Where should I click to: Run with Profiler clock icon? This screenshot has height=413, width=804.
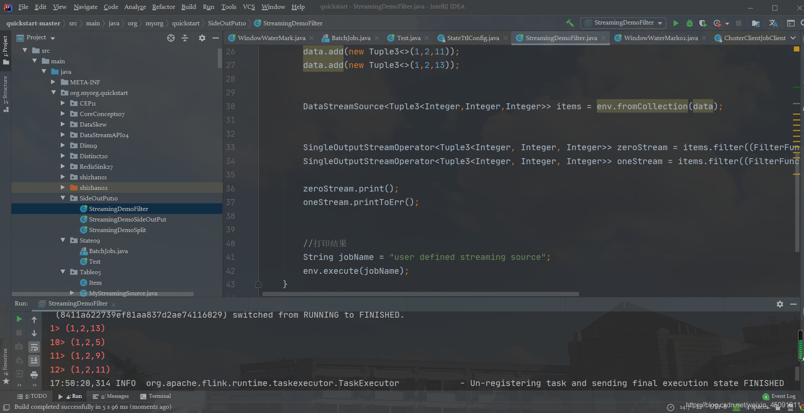[x=717, y=23]
